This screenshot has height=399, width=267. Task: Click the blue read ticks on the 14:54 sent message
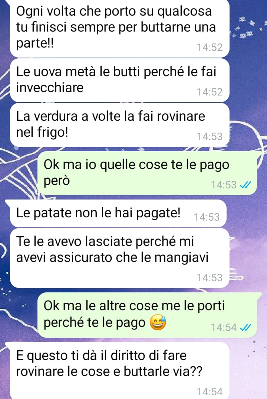[x=245, y=328]
